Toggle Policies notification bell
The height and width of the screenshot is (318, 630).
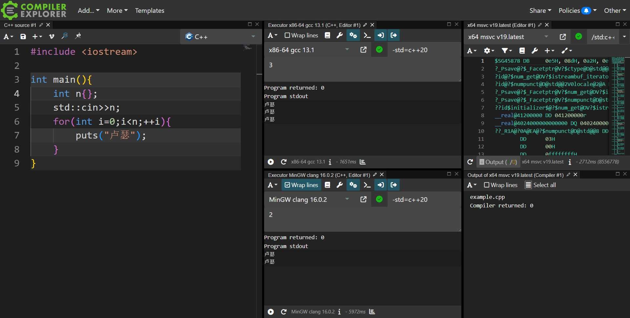coord(586,11)
